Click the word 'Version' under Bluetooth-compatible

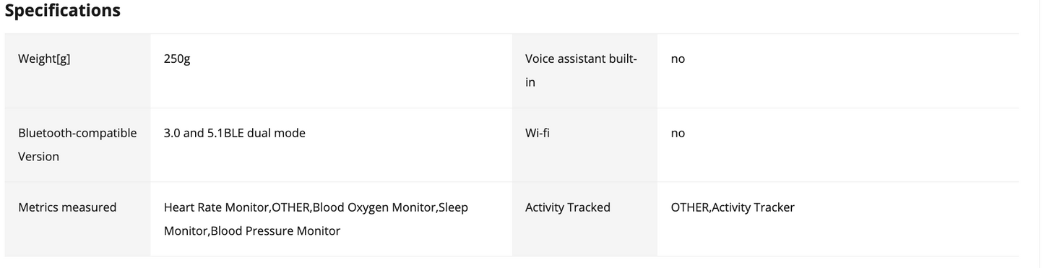click(38, 157)
